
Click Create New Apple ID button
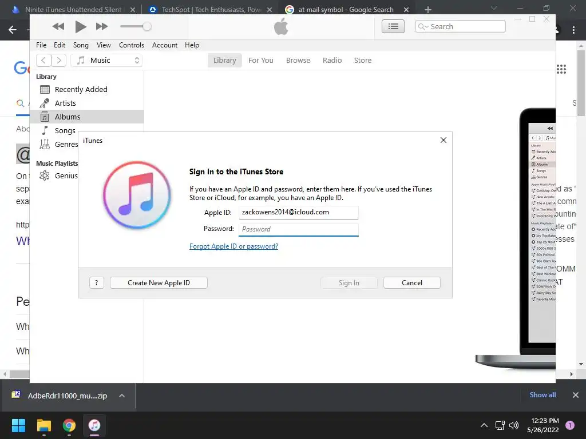pyautogui.click(x=159, y=282)
